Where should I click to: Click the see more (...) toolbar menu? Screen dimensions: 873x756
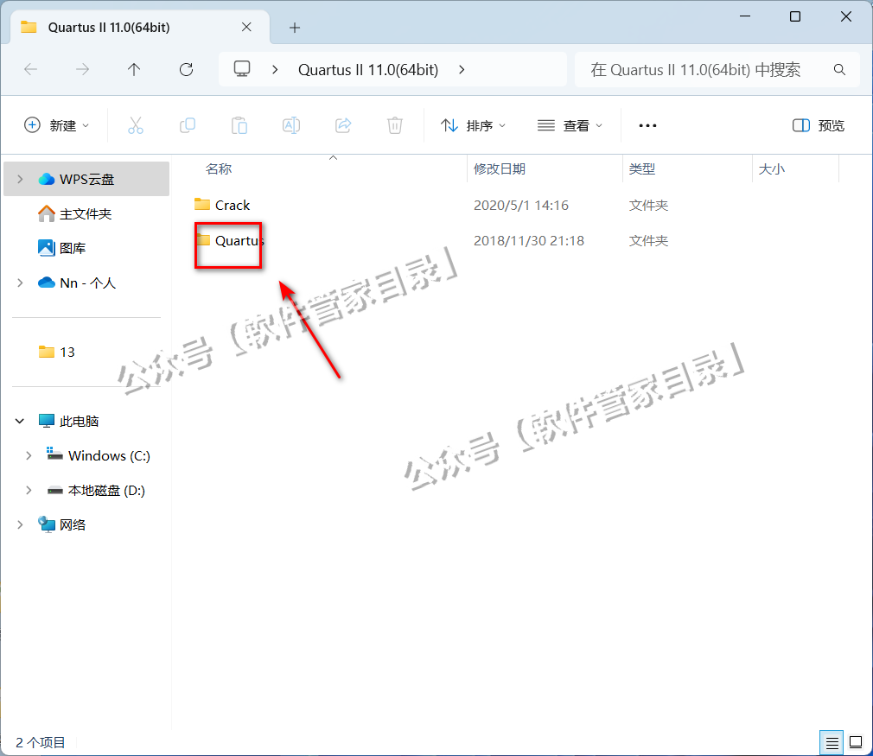pyautogui.click(x=647, y=125)
